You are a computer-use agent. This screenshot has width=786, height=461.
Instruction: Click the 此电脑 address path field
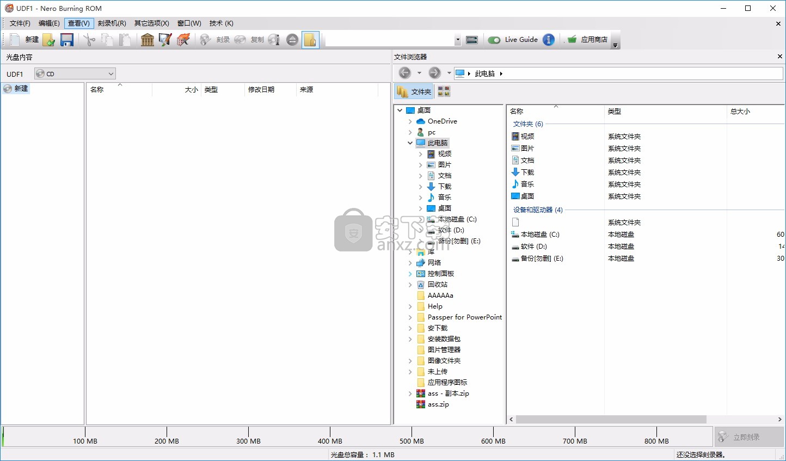(618, 73)
